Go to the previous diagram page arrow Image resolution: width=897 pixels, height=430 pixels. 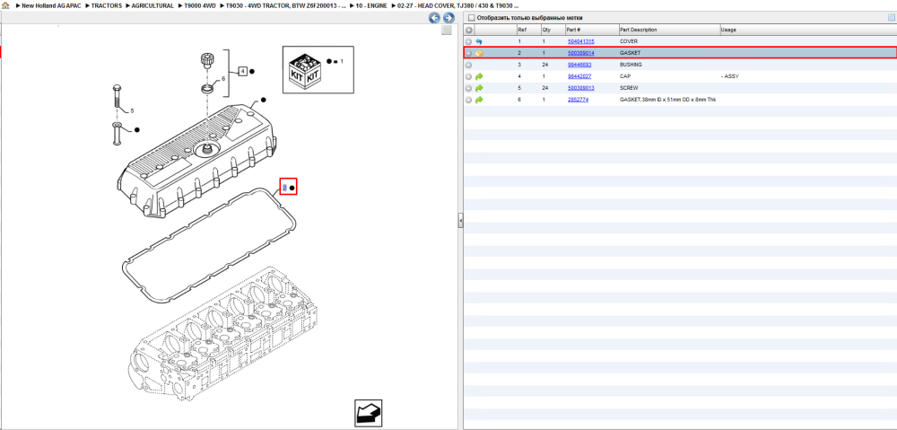pyautogui.click(x=435, y=18)
